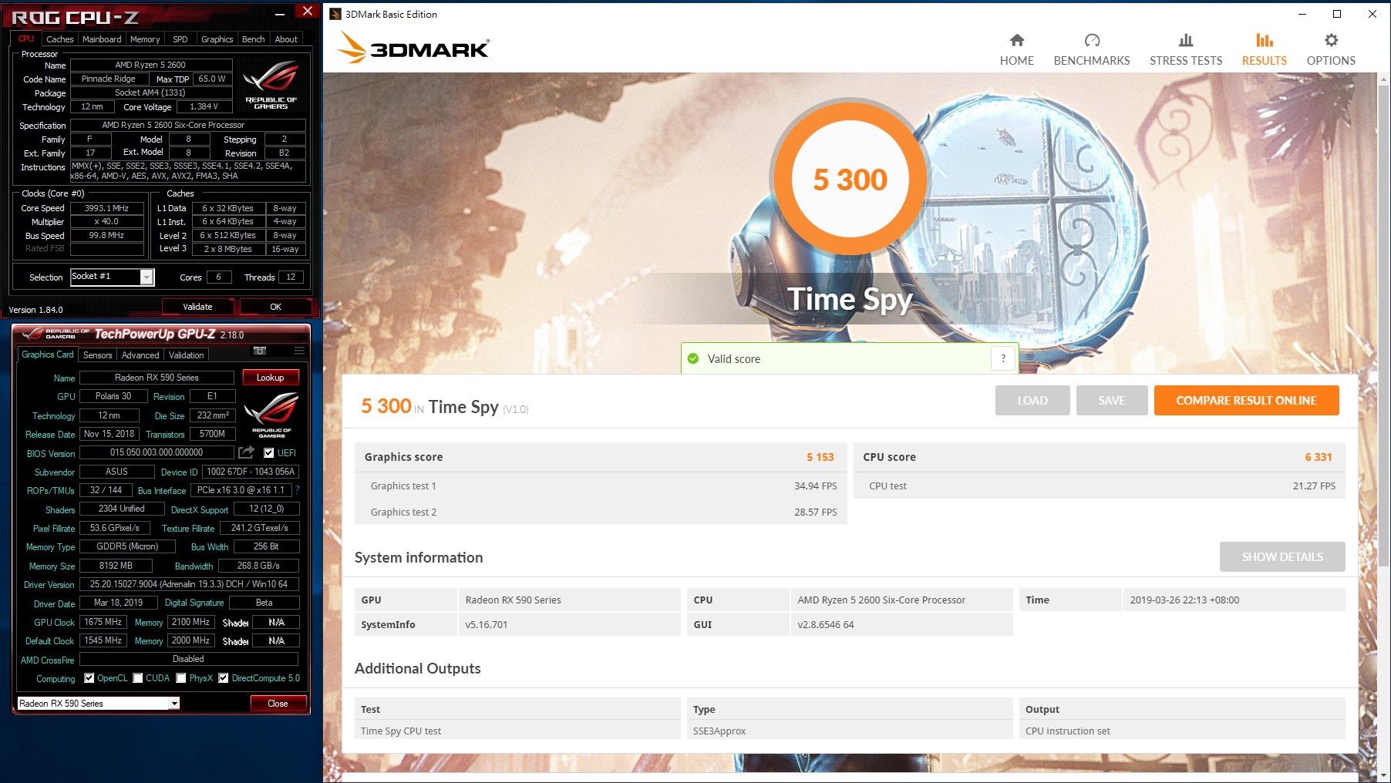Switch to CPU-Z Memory tab
Viewport: 1391px width, 783px height.
(145, 39)
